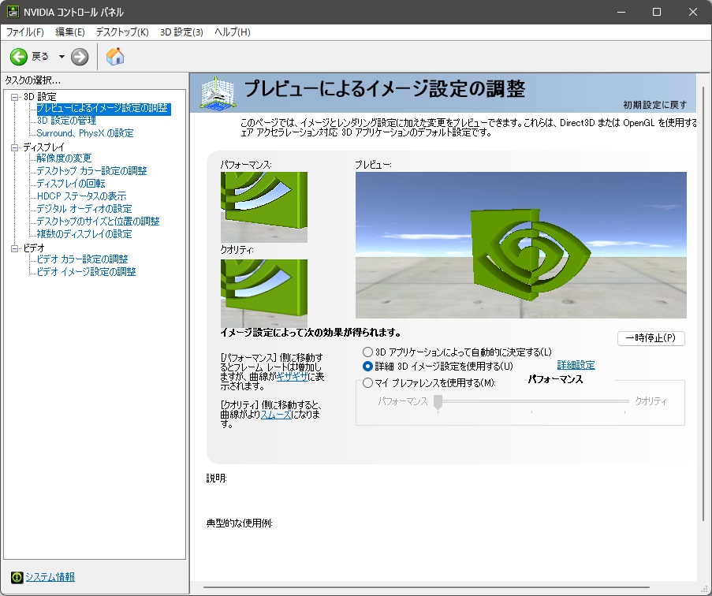Click the vertical scrollbar on the right

703,302
